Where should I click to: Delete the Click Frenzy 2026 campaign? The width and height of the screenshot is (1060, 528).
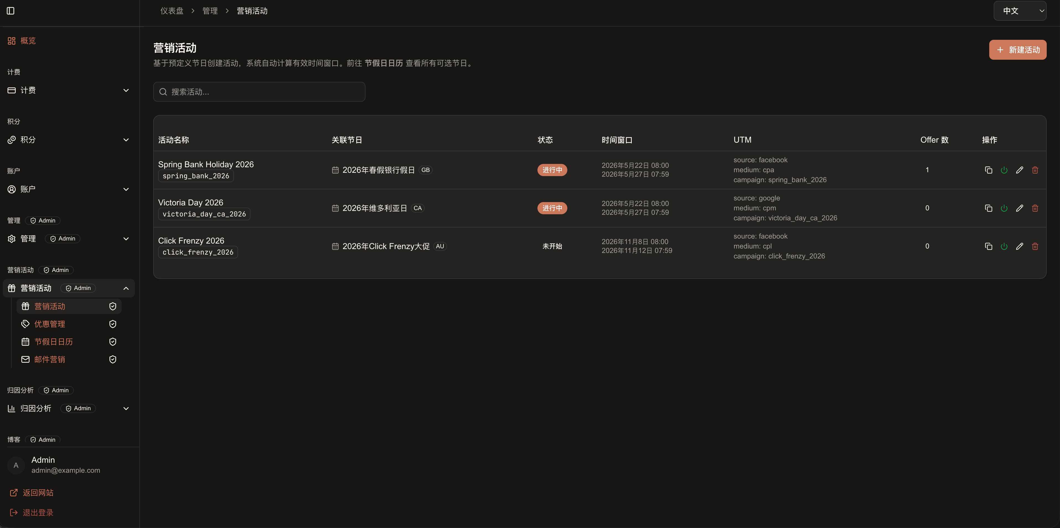tap(1035, 246)
